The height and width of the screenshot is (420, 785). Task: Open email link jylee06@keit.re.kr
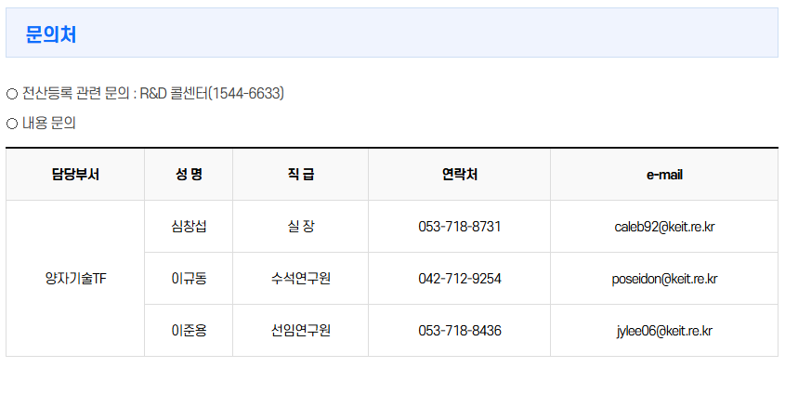(x=664, y=331)
